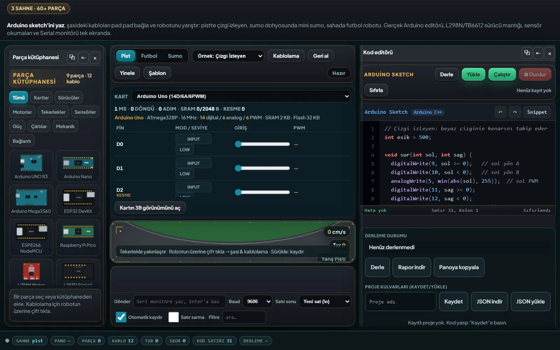Filter the parts library by Motorlar
560x350 pixels.
click(x=22, y=112)
